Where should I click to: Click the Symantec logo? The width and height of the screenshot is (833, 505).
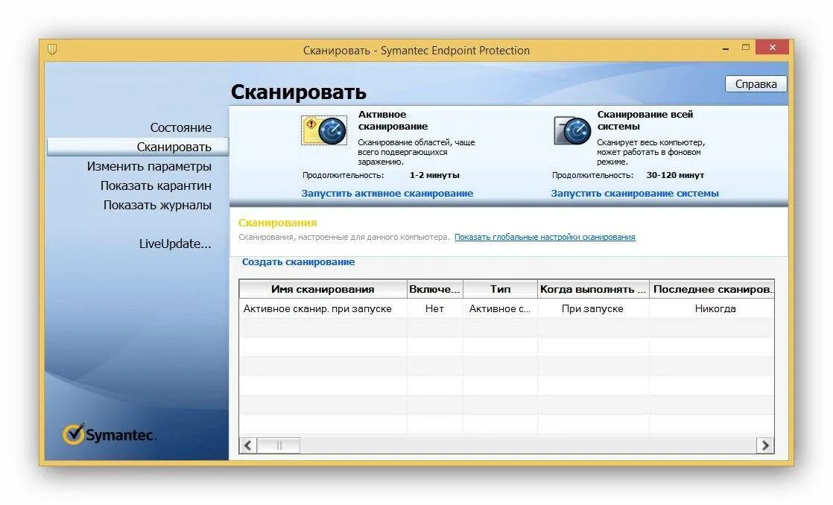tap(110, 434)
